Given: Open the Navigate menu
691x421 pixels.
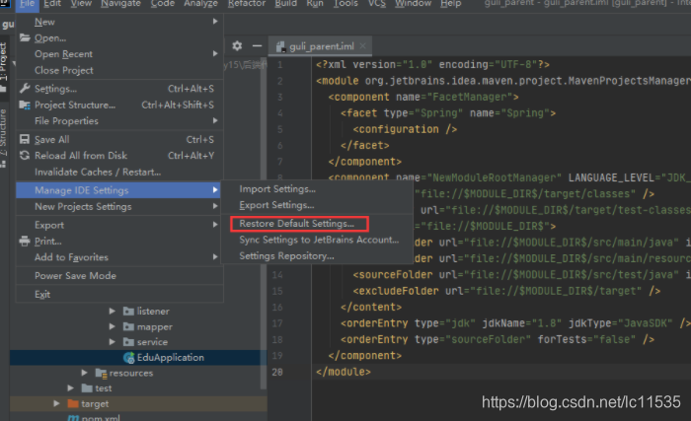Looking at the screenshot, I should click(x=120, y=4).
